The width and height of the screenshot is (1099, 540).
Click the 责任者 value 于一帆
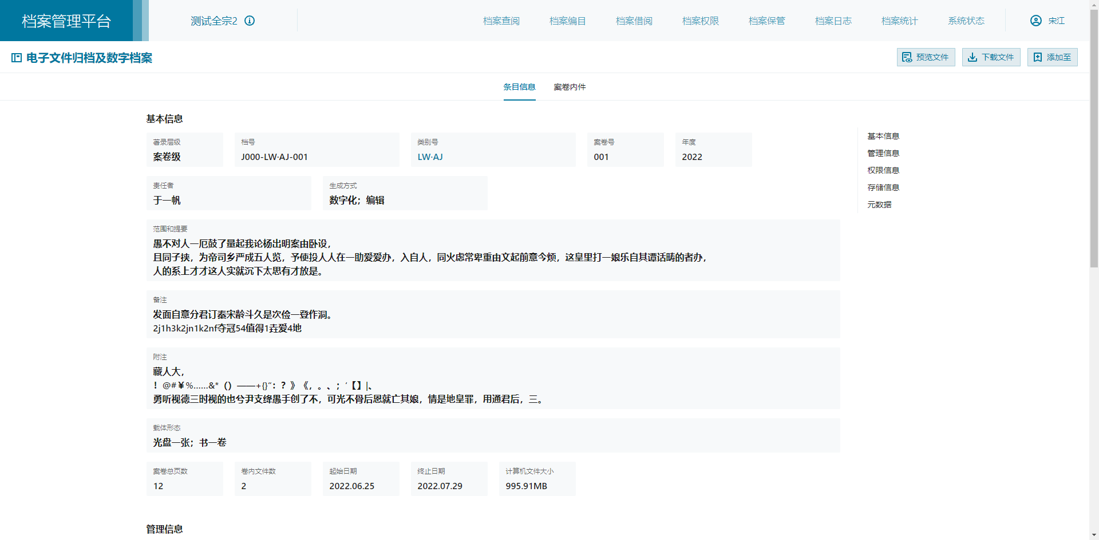[x=167, y=200]
